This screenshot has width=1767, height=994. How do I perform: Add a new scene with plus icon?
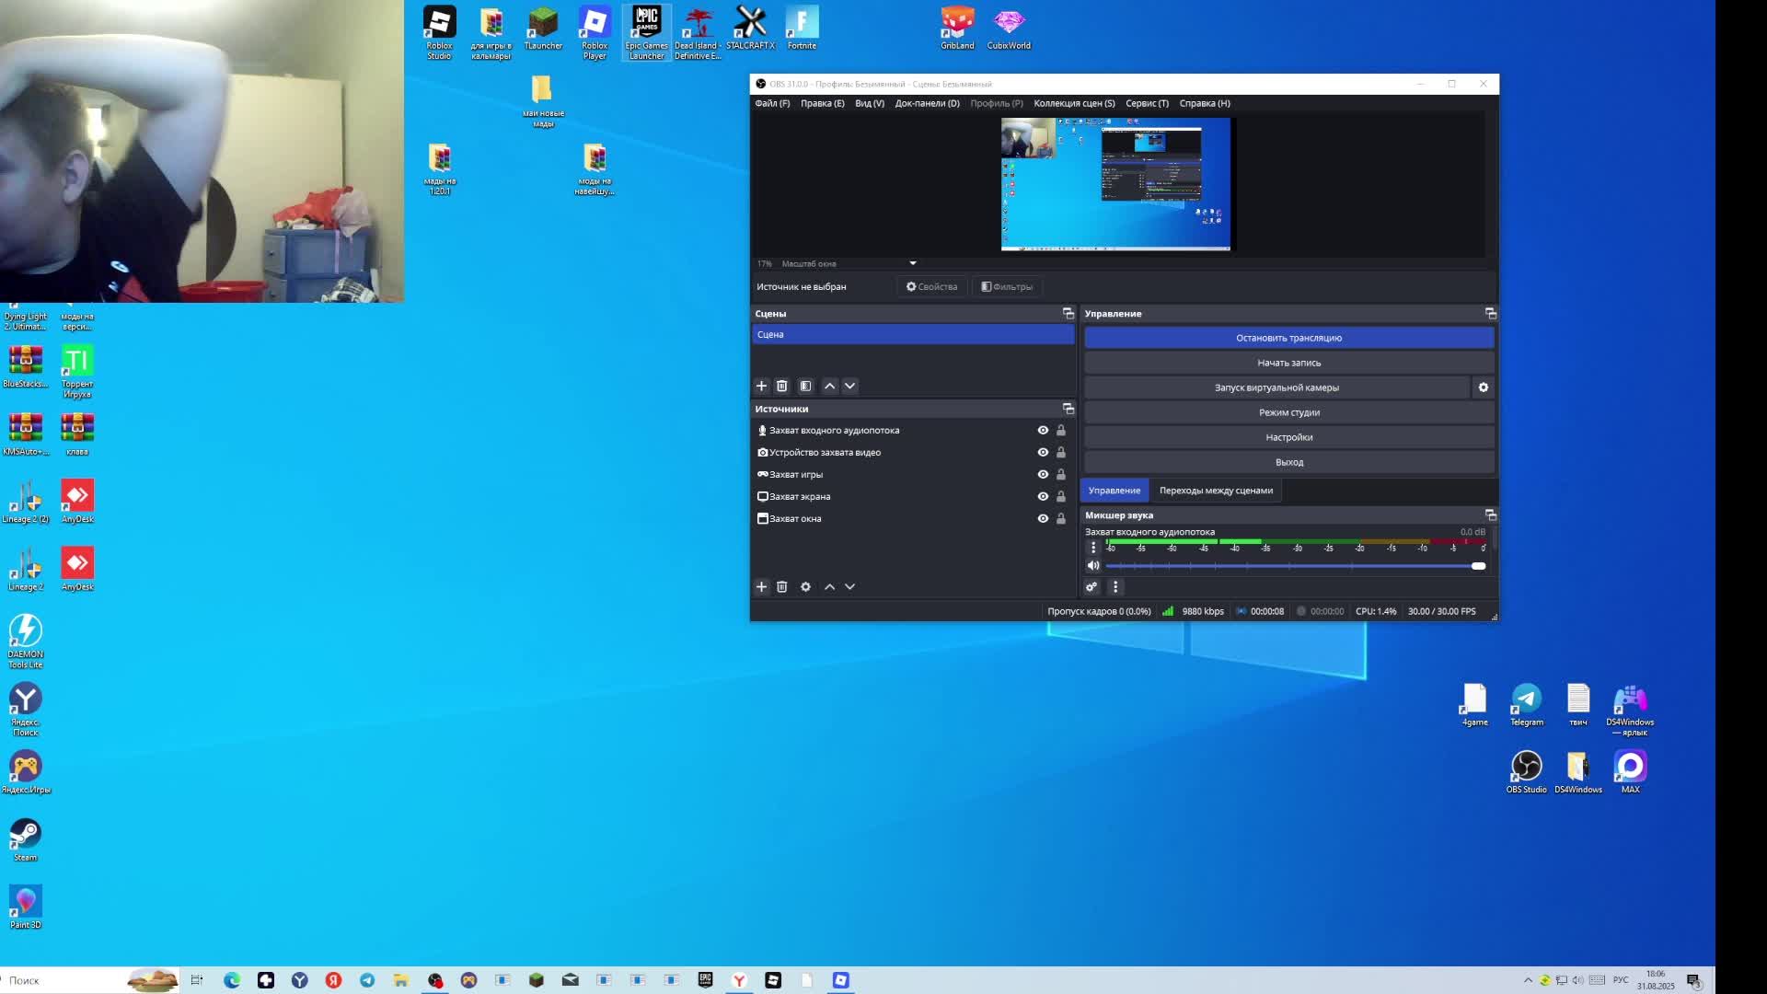pos(761,386)
